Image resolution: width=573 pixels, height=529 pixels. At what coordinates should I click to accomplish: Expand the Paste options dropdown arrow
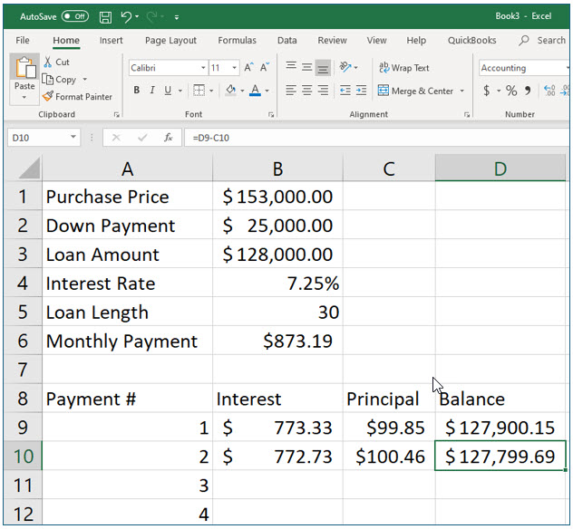pyautogui.click(x=24, y=97)
